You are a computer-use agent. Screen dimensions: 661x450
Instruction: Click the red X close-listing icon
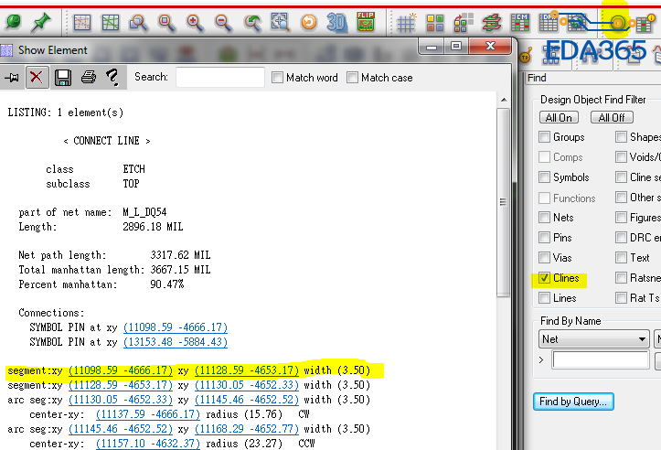37,77
